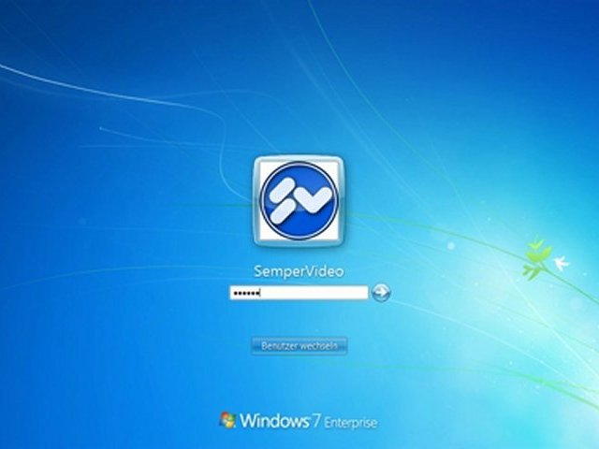This screenshot has height=449, width=599.
Task: Submit password with the arrow button
Action: pyautogui.click(x=381, y=293)
